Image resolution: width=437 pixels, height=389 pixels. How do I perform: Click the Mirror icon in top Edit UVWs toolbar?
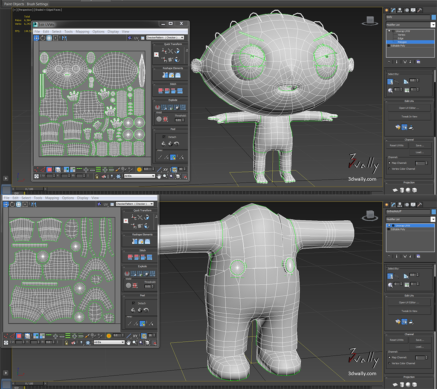pos(64,38)
